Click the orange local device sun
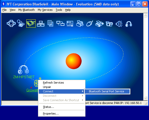This screenshot has height=120, width=149. coord(74,61)
